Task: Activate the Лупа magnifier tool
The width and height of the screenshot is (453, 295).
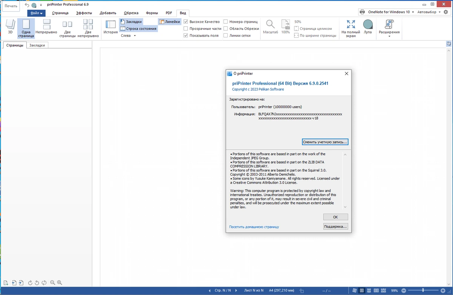Action: point(368,27)
